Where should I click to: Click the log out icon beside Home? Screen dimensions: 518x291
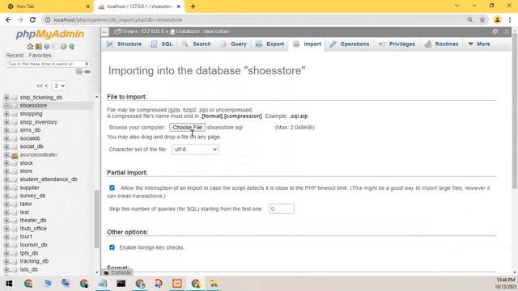click(38, 47)
